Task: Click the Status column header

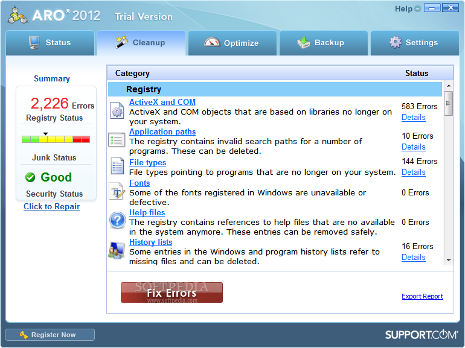Action: [x=417, y=74]
